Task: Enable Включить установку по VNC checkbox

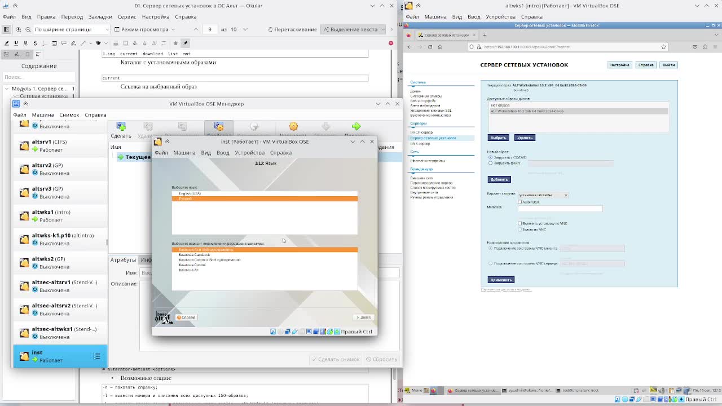Action: pyautogui.click(x=520, y=223)
